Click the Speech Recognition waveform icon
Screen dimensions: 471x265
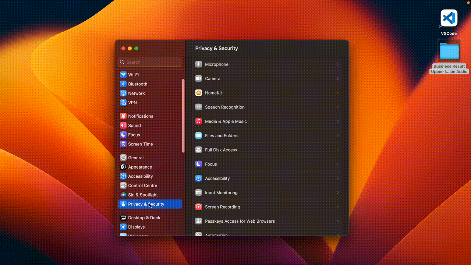[198, 107]
